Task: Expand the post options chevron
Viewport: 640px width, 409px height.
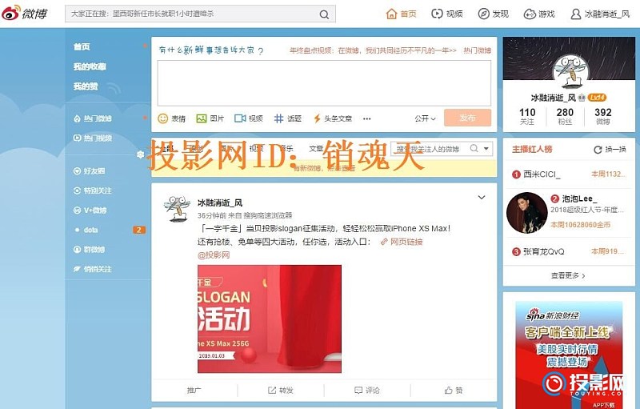Action: [482, 198]
